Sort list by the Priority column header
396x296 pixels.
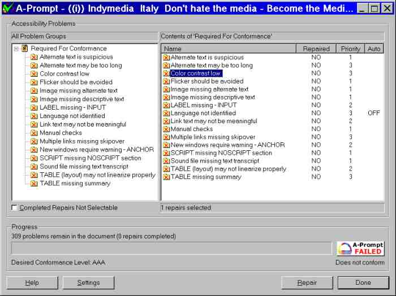(350, 49)
